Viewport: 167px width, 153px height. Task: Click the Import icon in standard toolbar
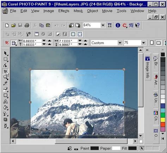click(71, 25)
